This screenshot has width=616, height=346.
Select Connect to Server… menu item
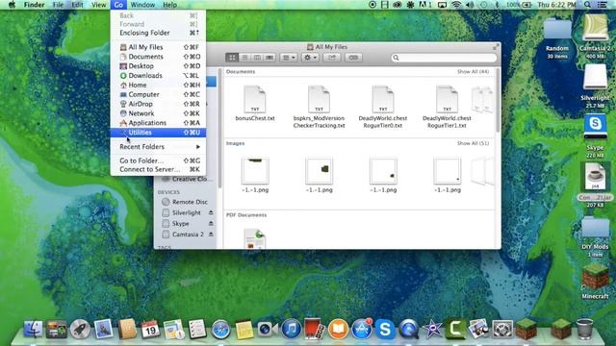[x=158, y=169]
